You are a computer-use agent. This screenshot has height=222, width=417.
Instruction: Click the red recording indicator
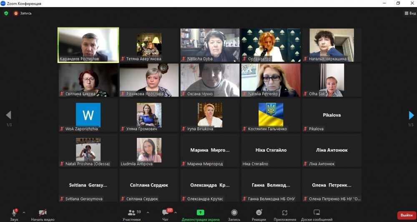tap(16, 13)
